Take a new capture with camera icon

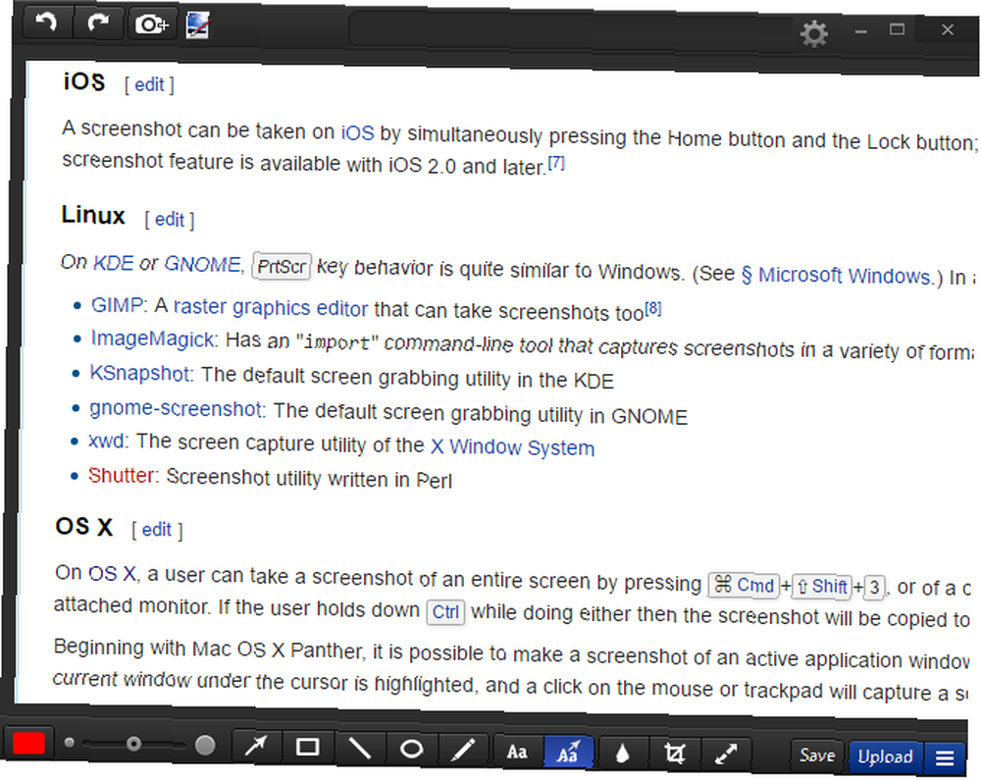pos(152,25)
